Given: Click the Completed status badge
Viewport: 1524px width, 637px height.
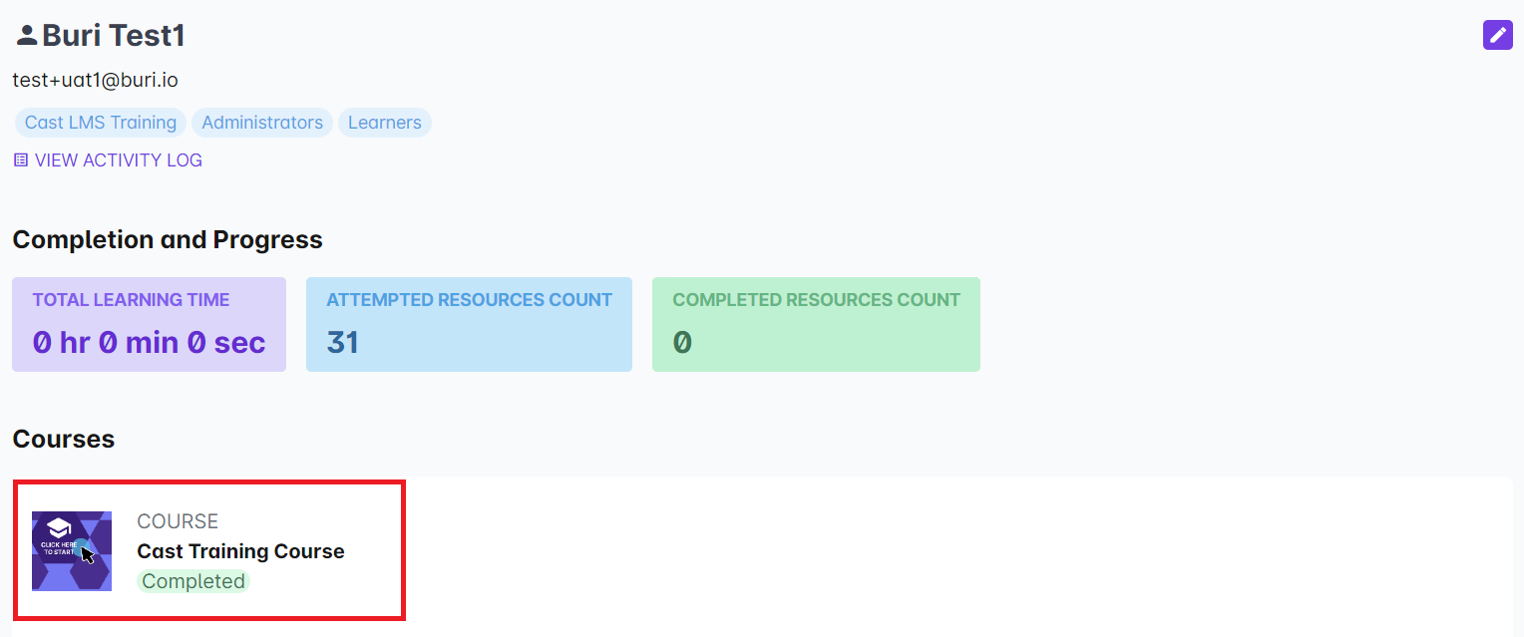Looking at the screenshot, I should [x=193, y=581].
